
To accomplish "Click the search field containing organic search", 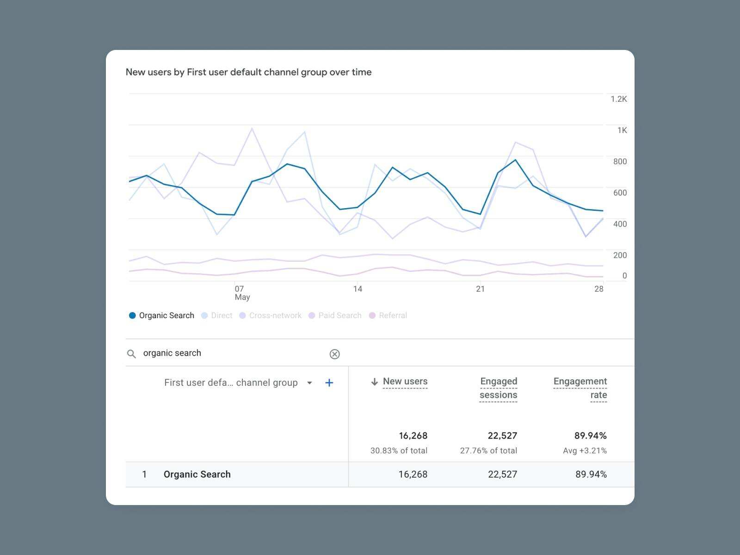I will [x=231, y=353].
